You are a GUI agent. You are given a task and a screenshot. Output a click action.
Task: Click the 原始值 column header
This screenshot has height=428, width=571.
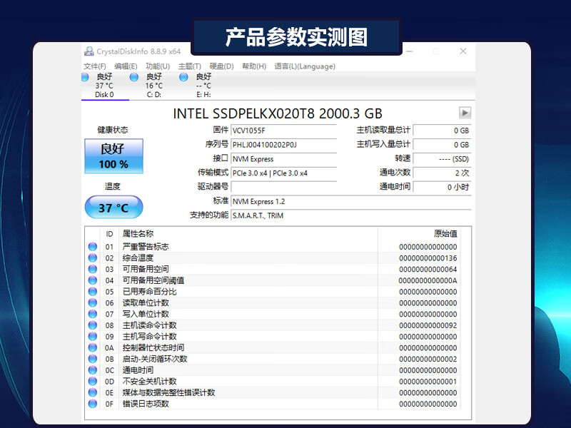click(x=419, y=234)
